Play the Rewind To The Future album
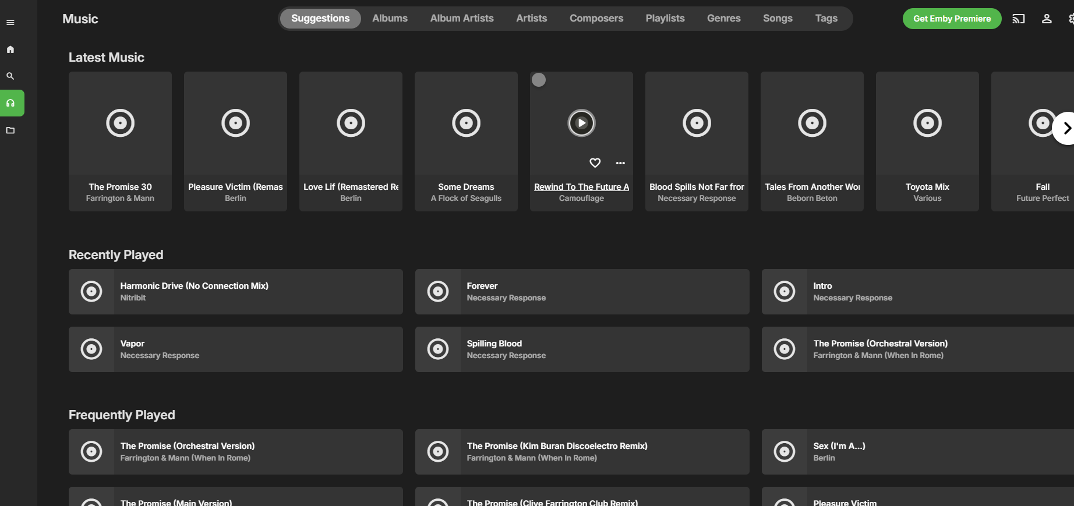1074x506 pixels. click(x=581, y=123)
